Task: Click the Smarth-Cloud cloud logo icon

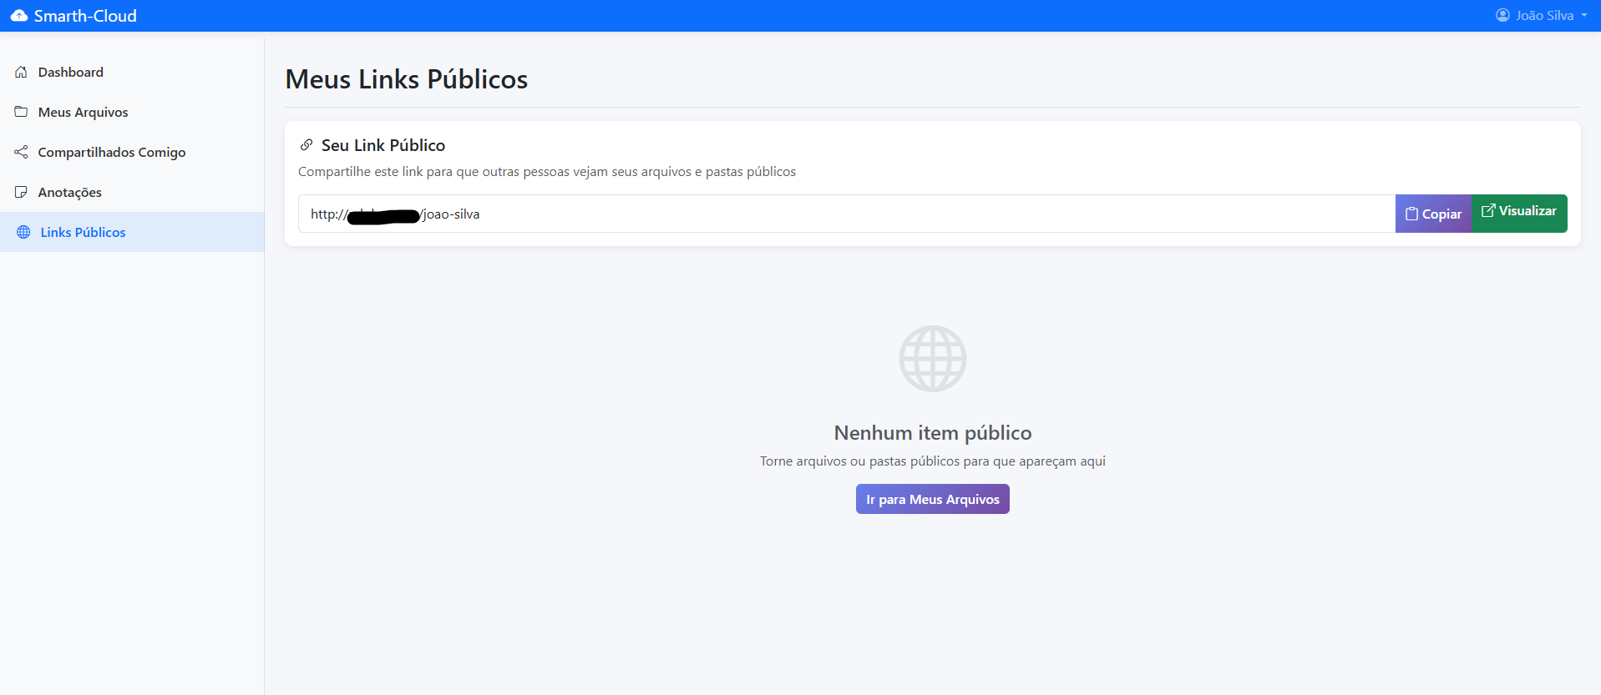Action: (18, 16)
